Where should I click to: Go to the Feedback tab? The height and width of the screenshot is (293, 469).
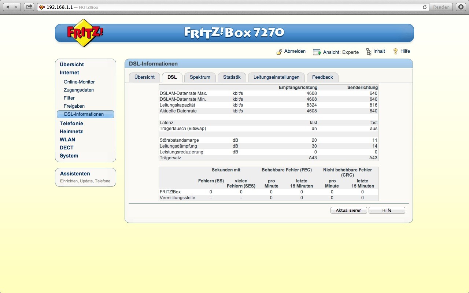click(x=322, y=77)
